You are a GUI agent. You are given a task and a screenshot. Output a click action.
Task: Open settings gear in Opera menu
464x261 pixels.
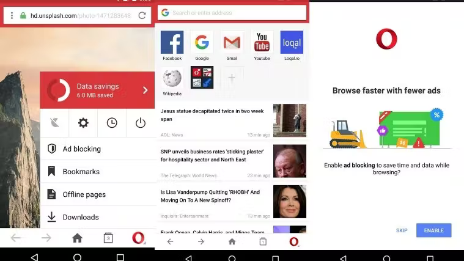click(83, 122)
